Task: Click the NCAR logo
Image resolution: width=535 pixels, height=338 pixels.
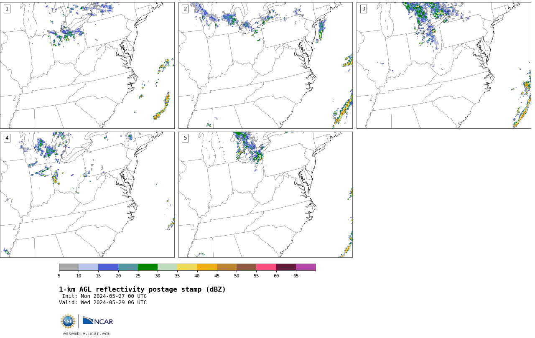Action: pyautogui.click(x=98, y=321)
